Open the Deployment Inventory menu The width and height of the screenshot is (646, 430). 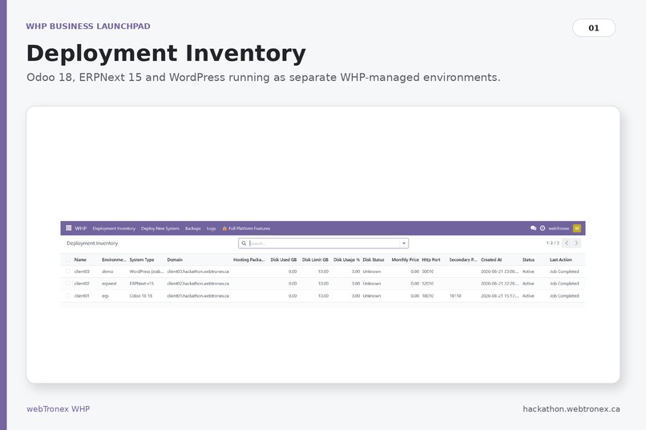point(114,228)
